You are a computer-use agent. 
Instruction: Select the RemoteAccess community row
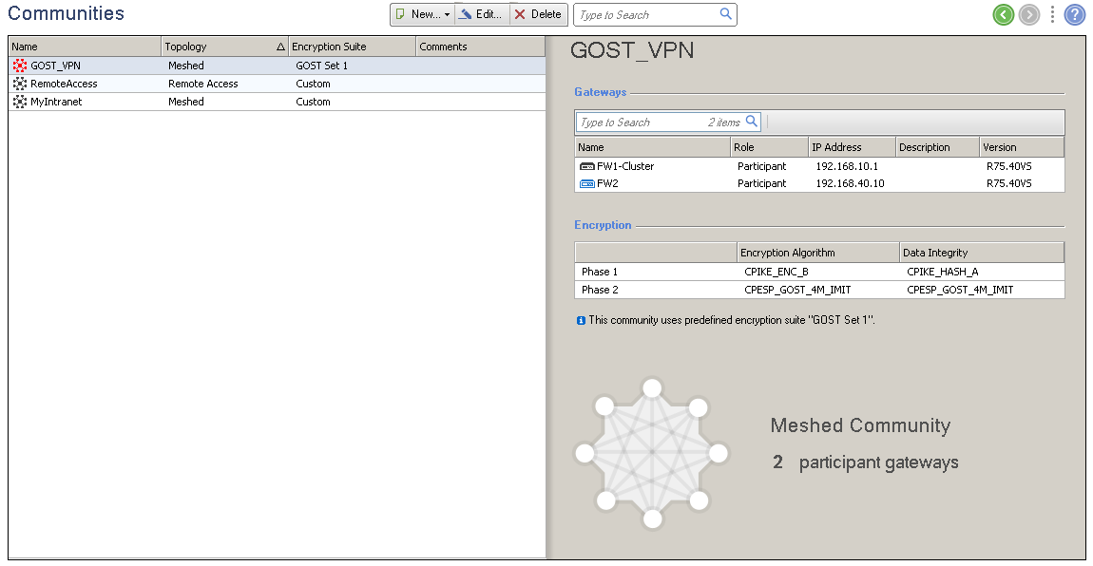[277, 84]
